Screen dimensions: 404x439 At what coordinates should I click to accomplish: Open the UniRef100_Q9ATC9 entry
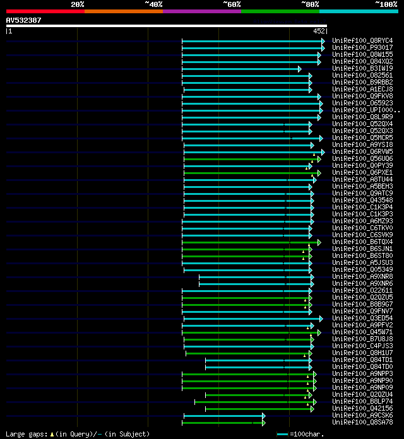(362, 193)
